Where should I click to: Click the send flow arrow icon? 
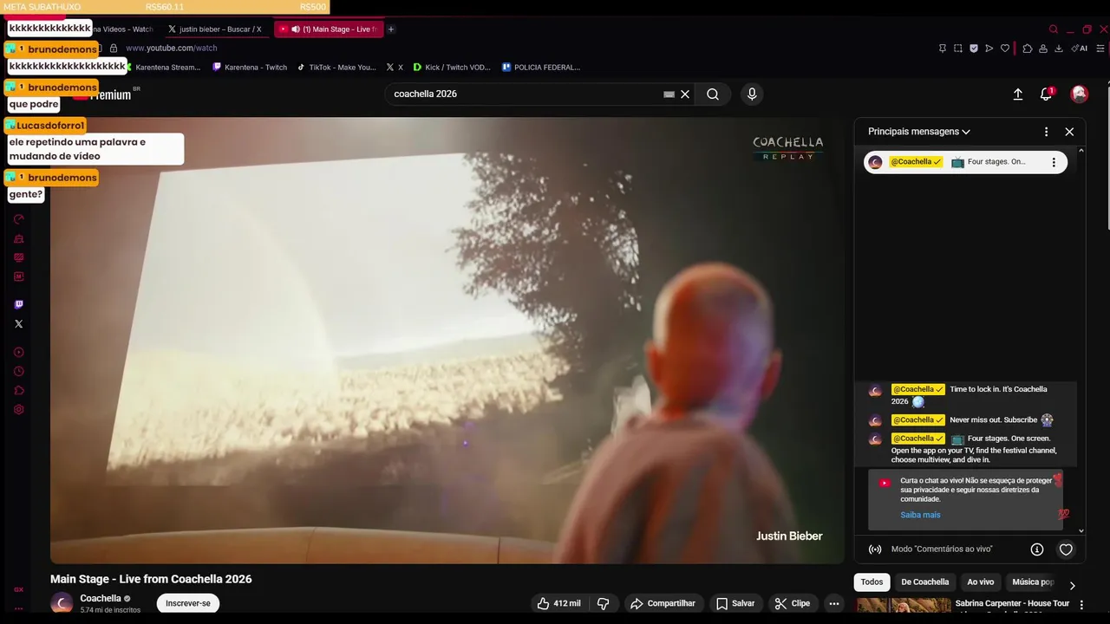click(989, 49)
